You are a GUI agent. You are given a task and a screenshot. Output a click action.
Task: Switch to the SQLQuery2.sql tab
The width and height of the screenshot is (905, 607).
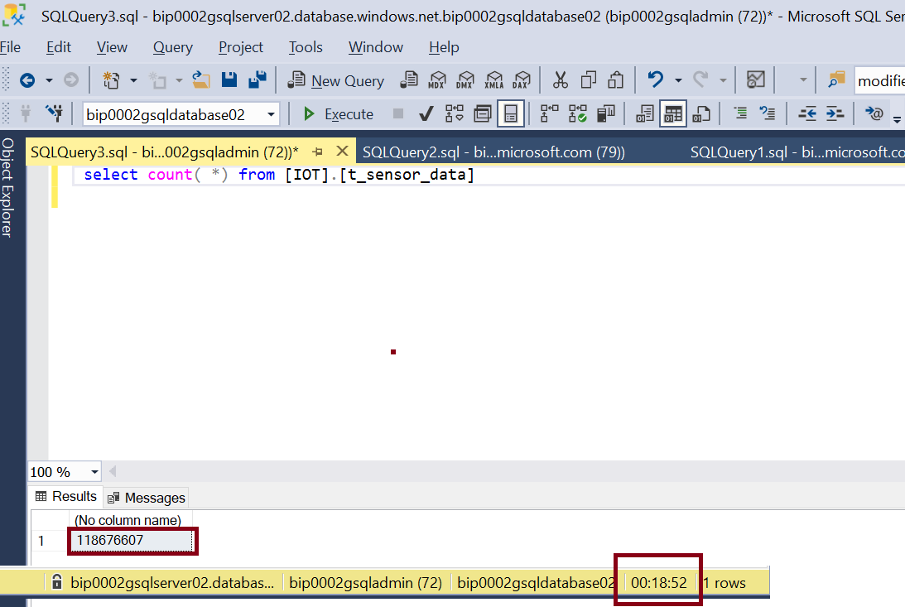click(493, 152)
